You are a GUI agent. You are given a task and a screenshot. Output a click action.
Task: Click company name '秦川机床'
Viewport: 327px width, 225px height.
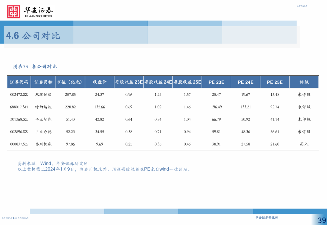pos(43,144)
